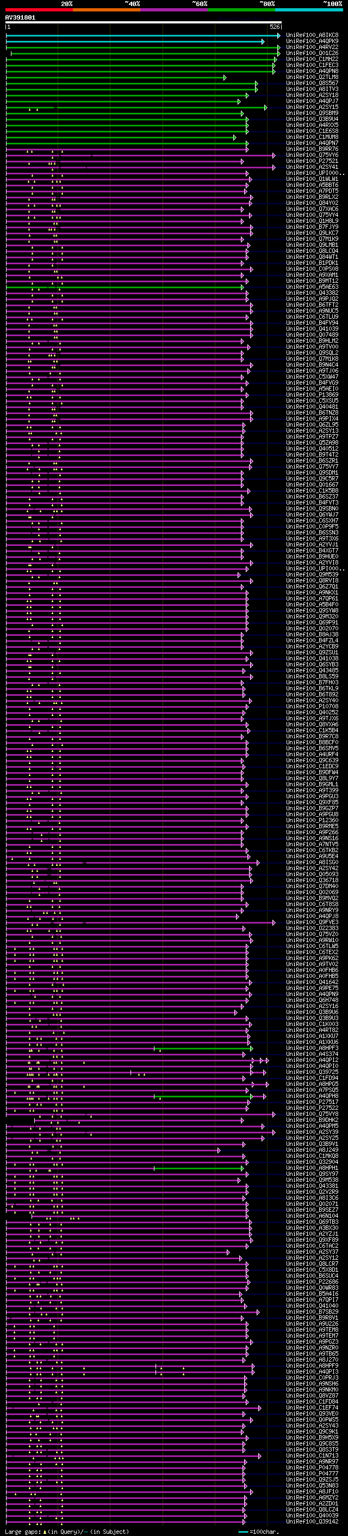Screen dimensions: 348x1536
Task: Select label UniRef100_A8HPH1
Action: pyautogui.click(x=312, y=1168)
